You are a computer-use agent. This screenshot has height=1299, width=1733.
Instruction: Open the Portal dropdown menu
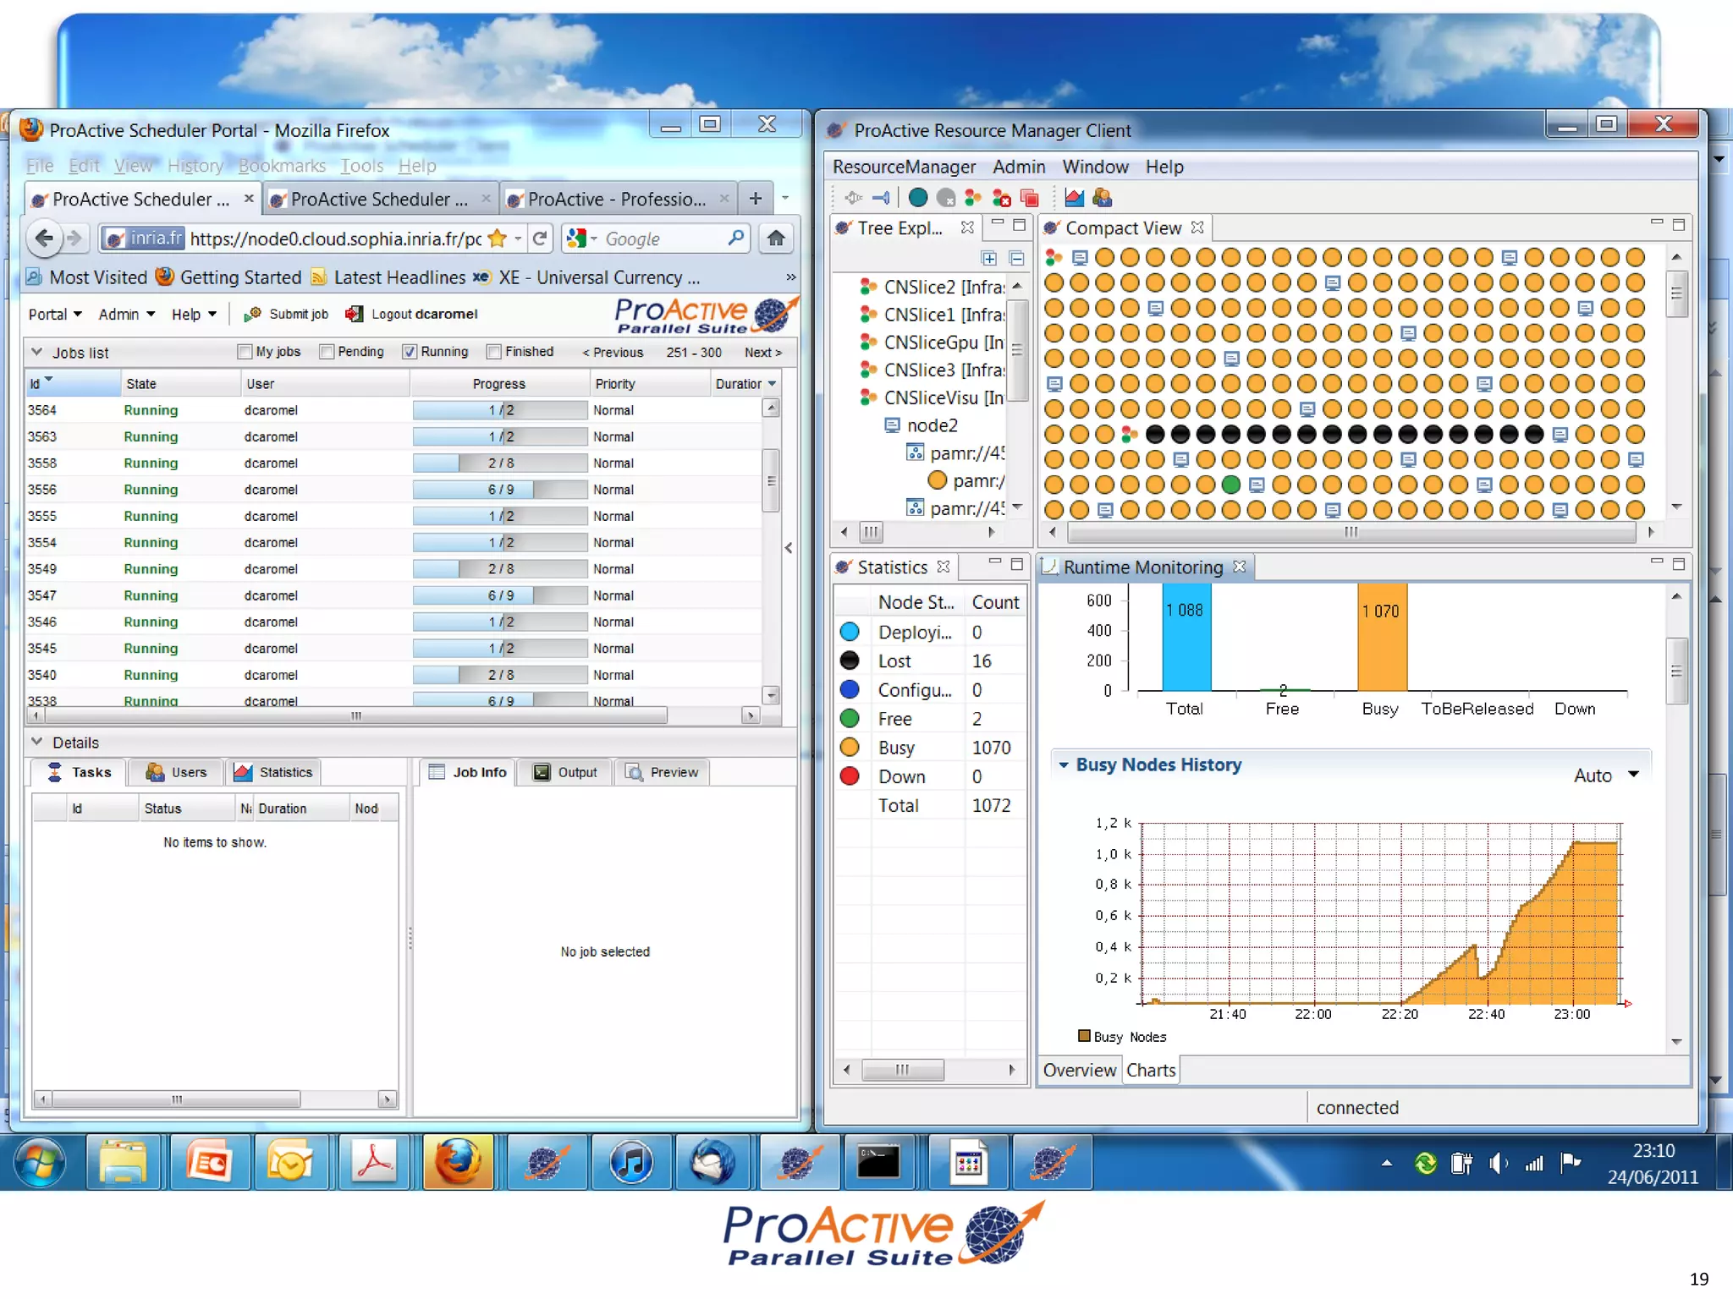tap(55, 314)
